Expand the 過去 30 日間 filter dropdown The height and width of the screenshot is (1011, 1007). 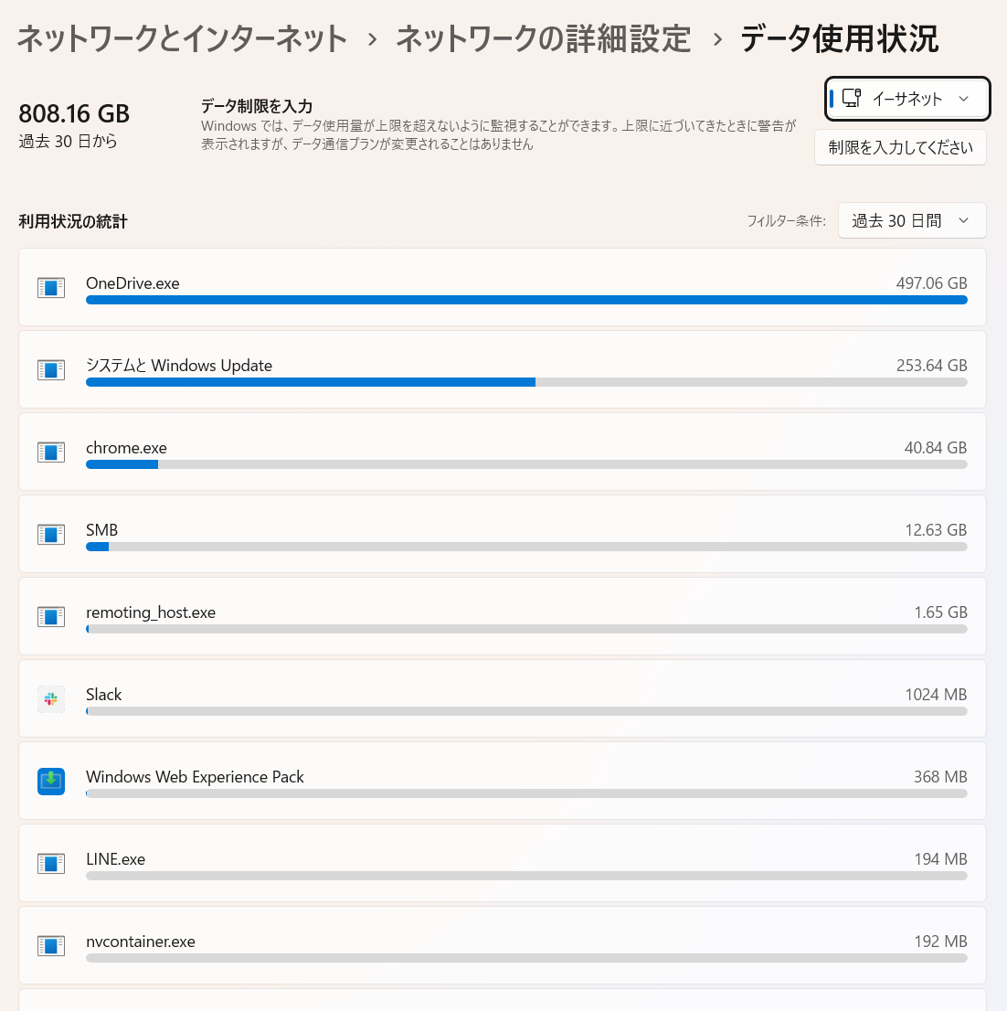pyautogui.click(x=911, y=219)
